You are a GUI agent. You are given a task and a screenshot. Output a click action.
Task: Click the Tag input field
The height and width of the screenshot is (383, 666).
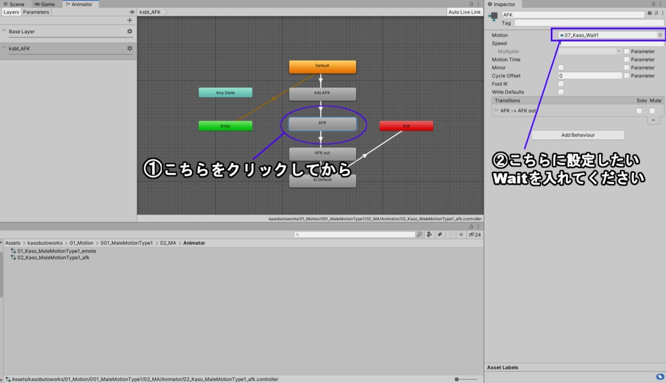click(x=589, y=23)
